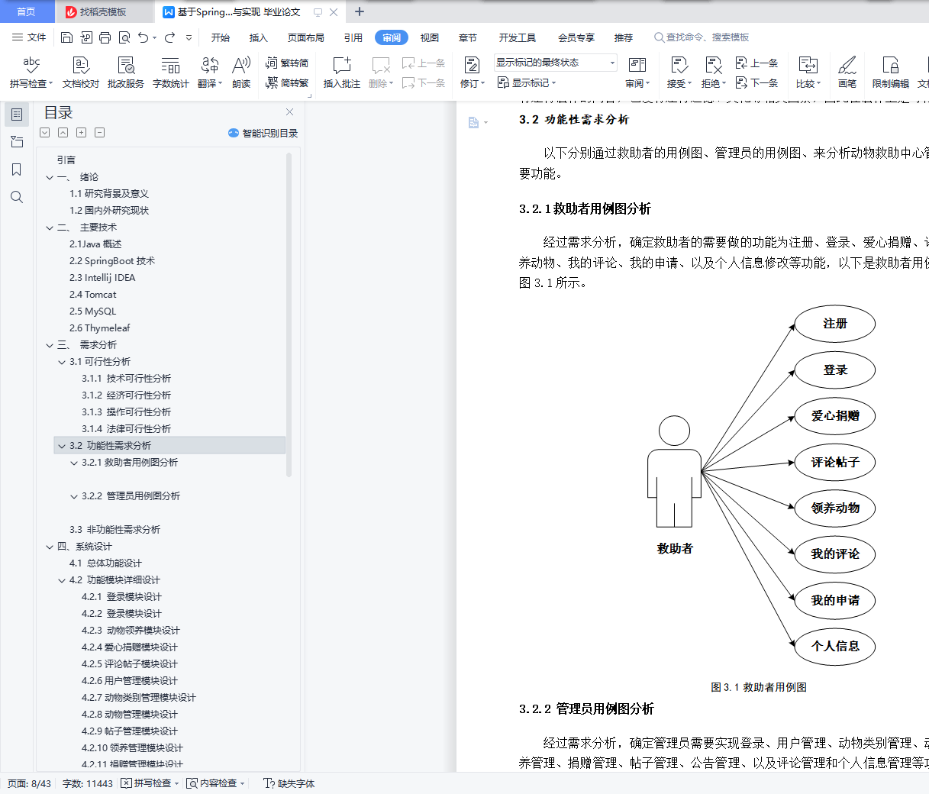Start 朗读 read aloud
Image resolution: width=929 pixels, height=794 pixels.
pos(241,73)
